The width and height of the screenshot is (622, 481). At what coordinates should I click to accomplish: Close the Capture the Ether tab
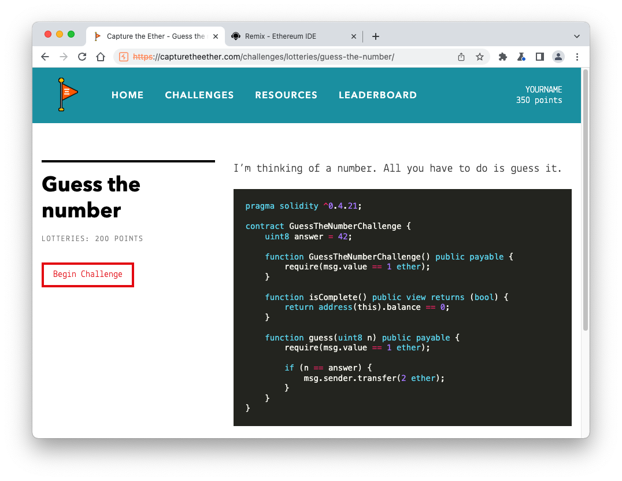coord(216,36)
